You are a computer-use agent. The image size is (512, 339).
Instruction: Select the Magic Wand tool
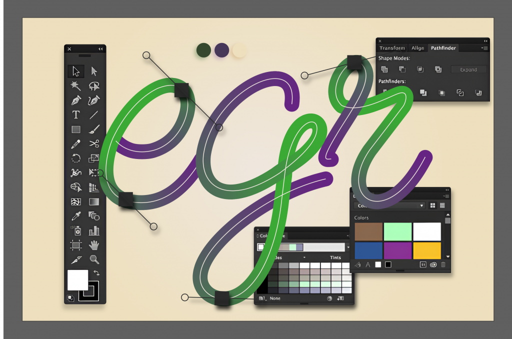(x=76, y=85)
